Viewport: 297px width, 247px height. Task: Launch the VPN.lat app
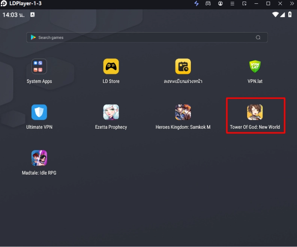[x=255, y=66]
